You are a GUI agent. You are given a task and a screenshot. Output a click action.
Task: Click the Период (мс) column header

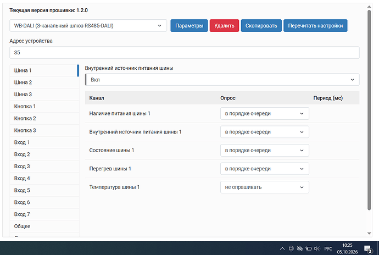pyautogui.click(x=328, y=98)
